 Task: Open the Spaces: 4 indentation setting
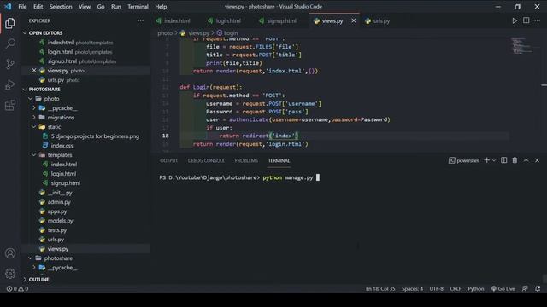[412, 289]
